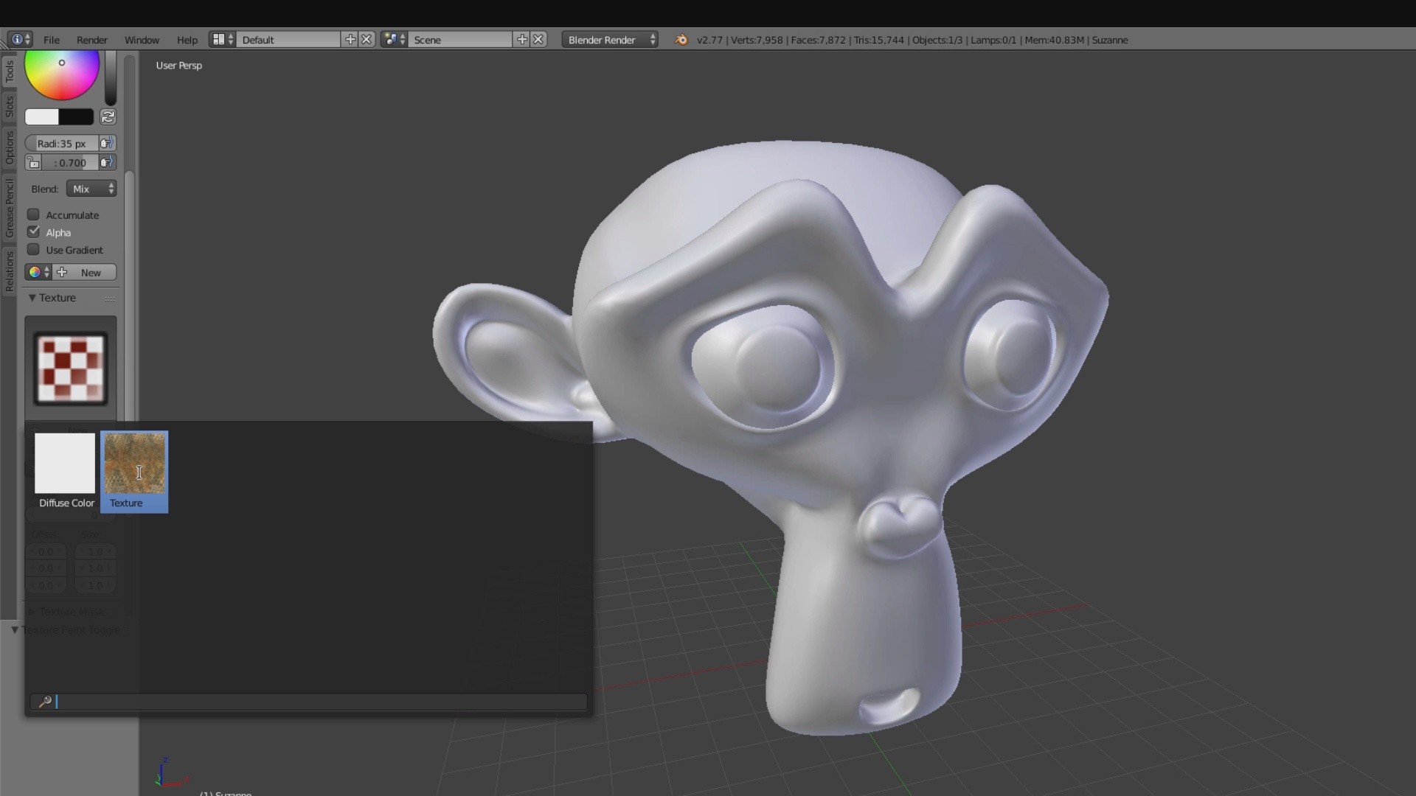Toggle pressure sensitivity for brush radius

click(107, 143)
